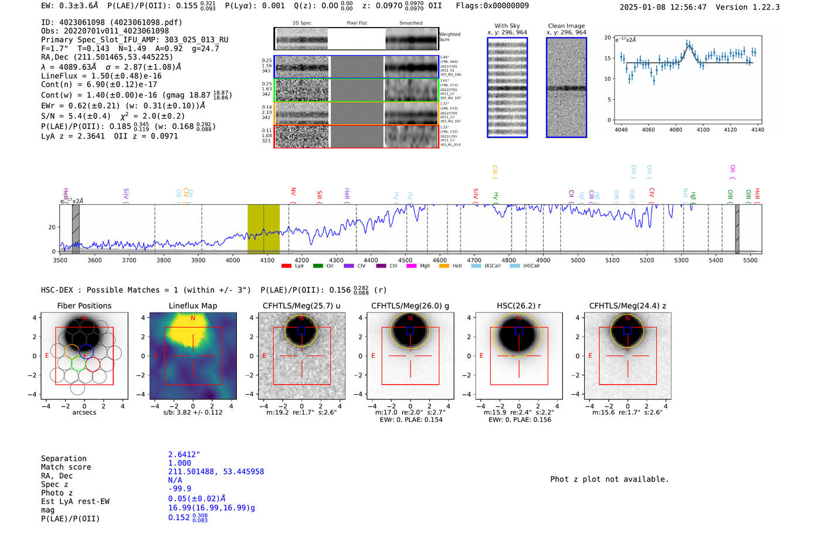Click the Weighted Sum 2D spectrum row
Image resolution: width=821 pixels, height=559 pixels.
[x=356, y=39]
